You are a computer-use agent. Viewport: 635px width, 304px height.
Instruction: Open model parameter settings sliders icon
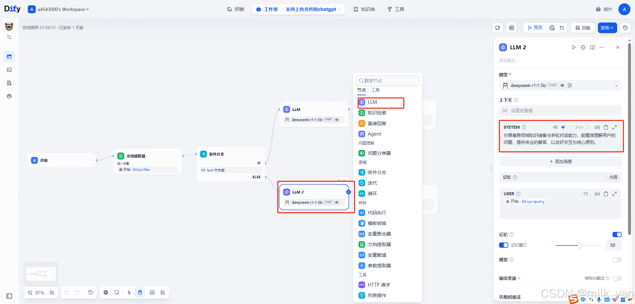(x=570, y=85)
